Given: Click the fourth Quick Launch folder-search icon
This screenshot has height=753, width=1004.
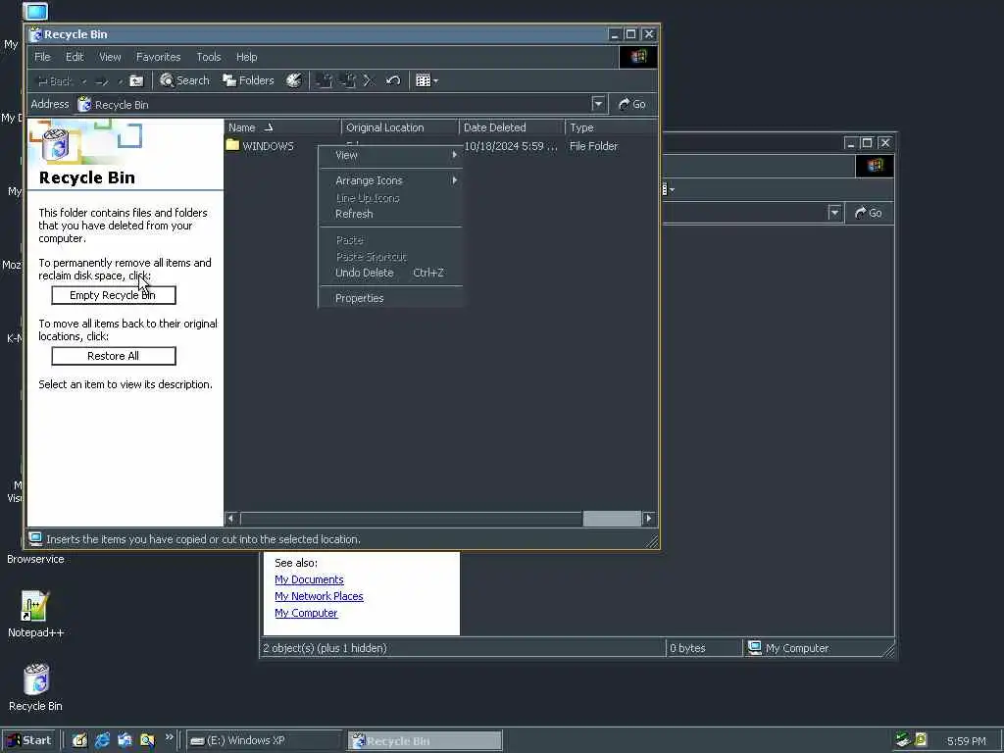Looking at the screenshot, I should click(x=147, y=740).
